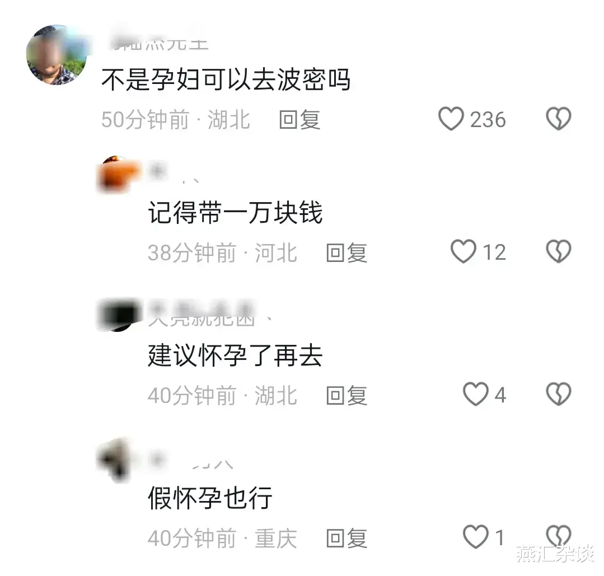Open username above 建议怀孕了再去

point(202,315)
